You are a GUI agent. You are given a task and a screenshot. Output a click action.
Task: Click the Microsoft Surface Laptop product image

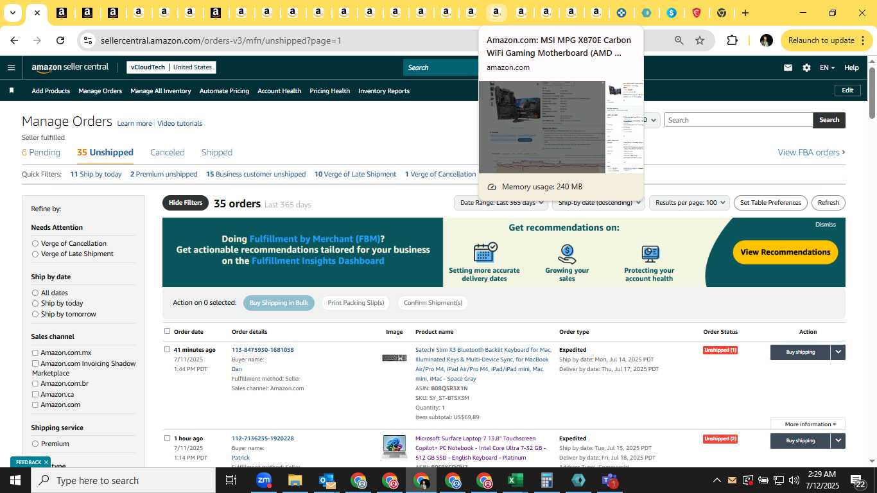394,446
